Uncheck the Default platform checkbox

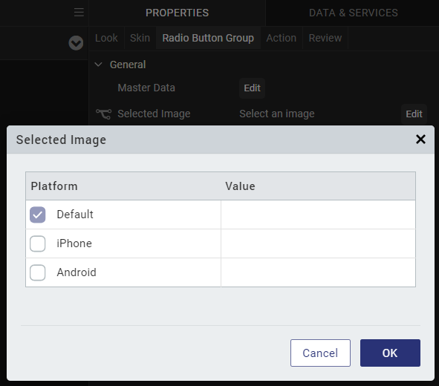point(38,215)
